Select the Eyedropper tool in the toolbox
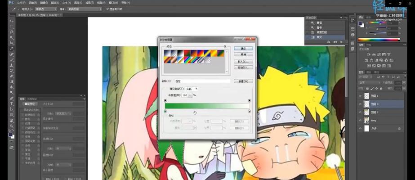Image resolution: width=415 pixels, height=180 pixels. 11,49
